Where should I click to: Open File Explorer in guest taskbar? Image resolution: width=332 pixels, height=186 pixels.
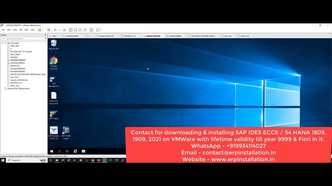[84, 151]
